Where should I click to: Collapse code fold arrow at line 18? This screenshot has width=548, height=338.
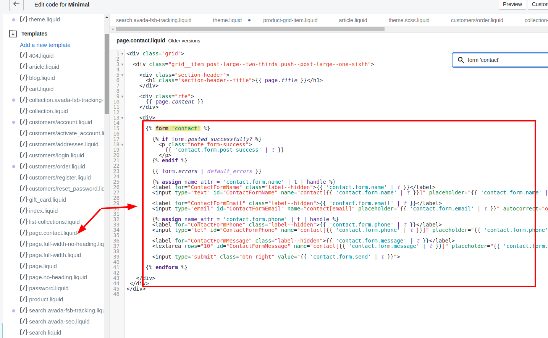122,145
